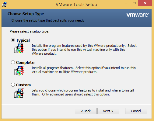The width and height of the screenshot is (154, 121).
Task: Click the vmware logo in the header
Action: tap(138, 15)
